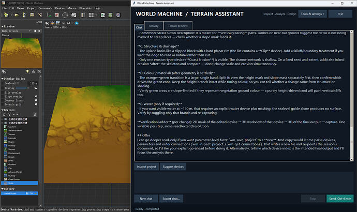Select the Expander device in list

tap(12, 138)
